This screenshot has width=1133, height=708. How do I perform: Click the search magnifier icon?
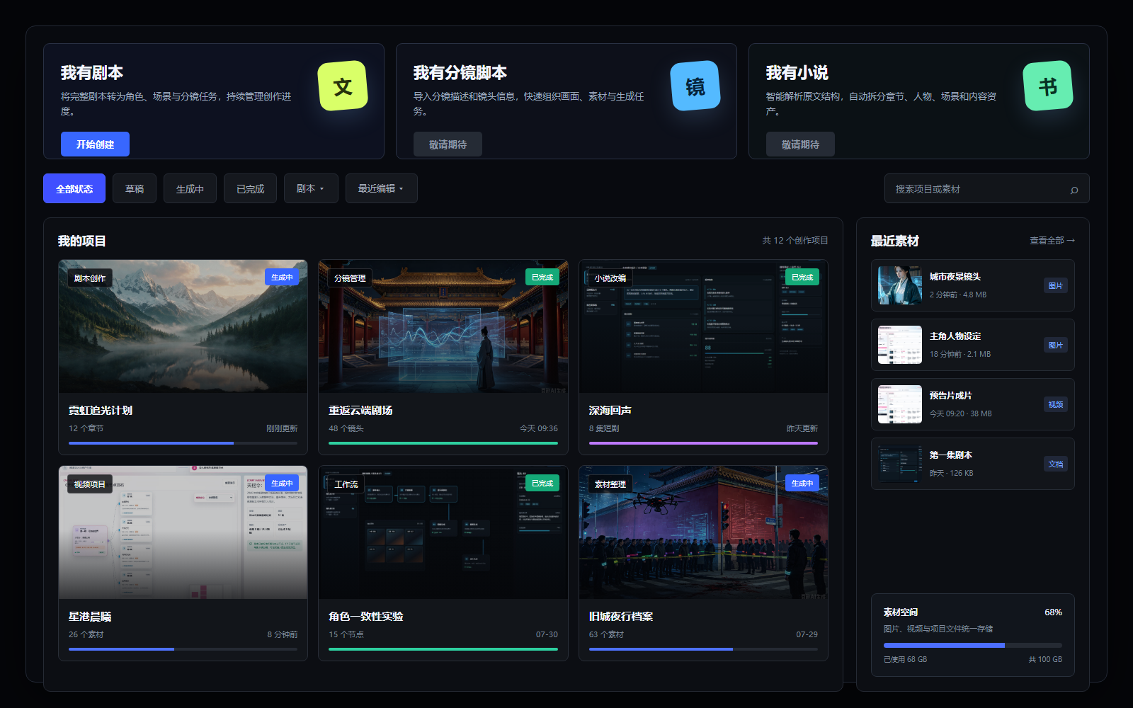point(1074,190)
